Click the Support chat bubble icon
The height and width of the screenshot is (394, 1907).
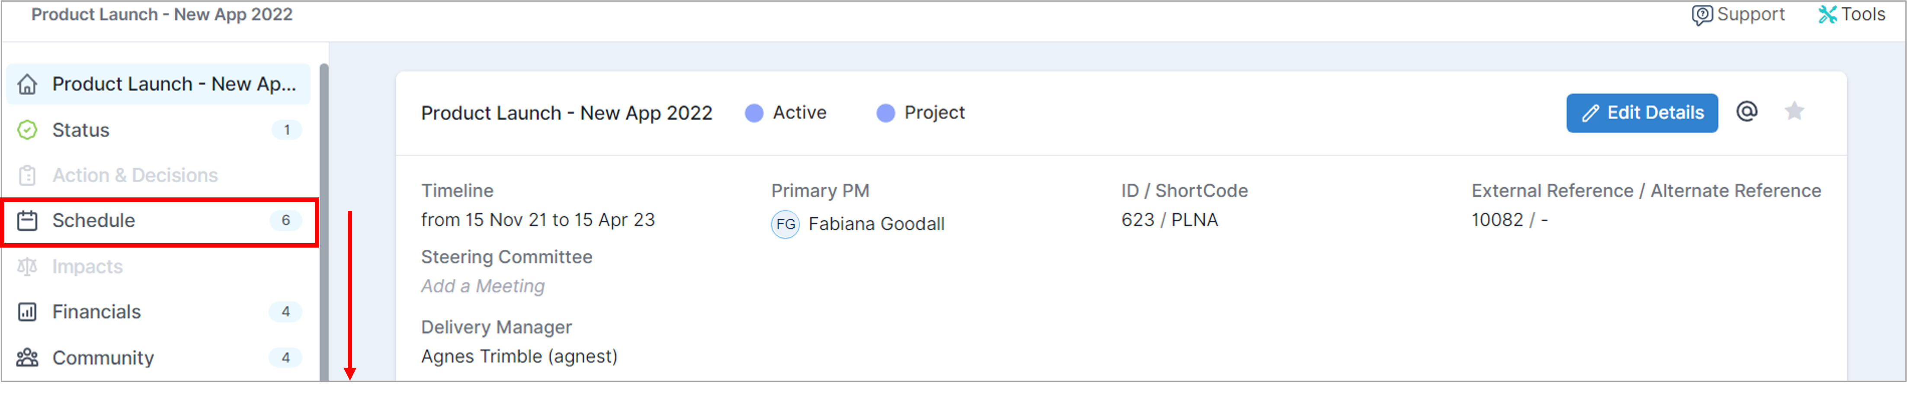coord(1702,15)
